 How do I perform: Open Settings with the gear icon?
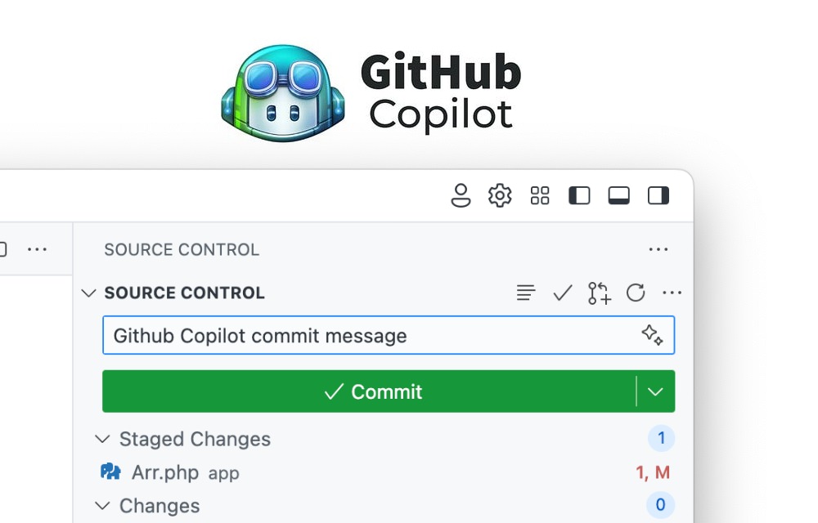(x=500, y=195)
